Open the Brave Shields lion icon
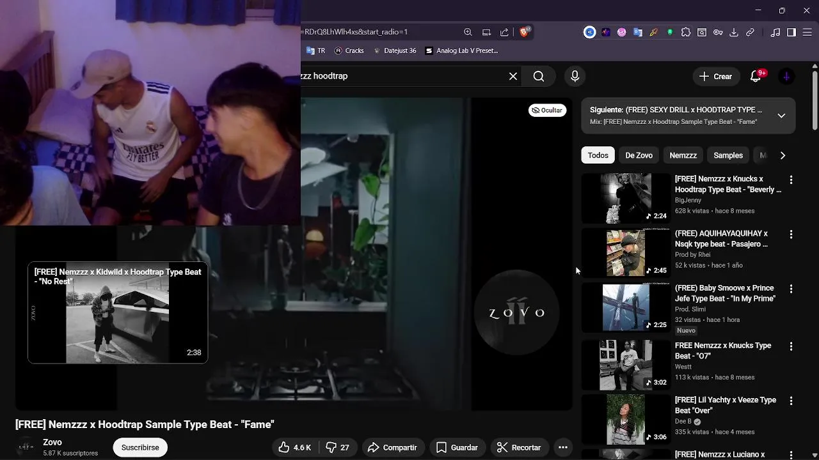 coord(525,32)
